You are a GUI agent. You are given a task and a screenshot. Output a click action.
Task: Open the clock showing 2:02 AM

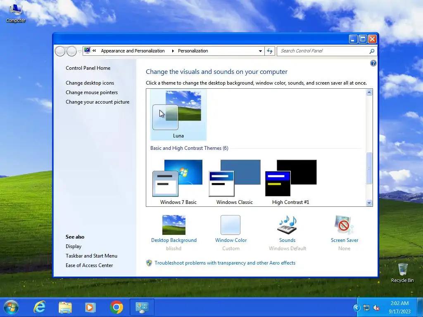click(x=399, y=307)
